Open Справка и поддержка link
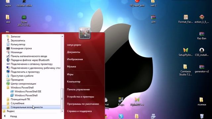This screenshot has width=212, height=119. (x=79, y=111)
